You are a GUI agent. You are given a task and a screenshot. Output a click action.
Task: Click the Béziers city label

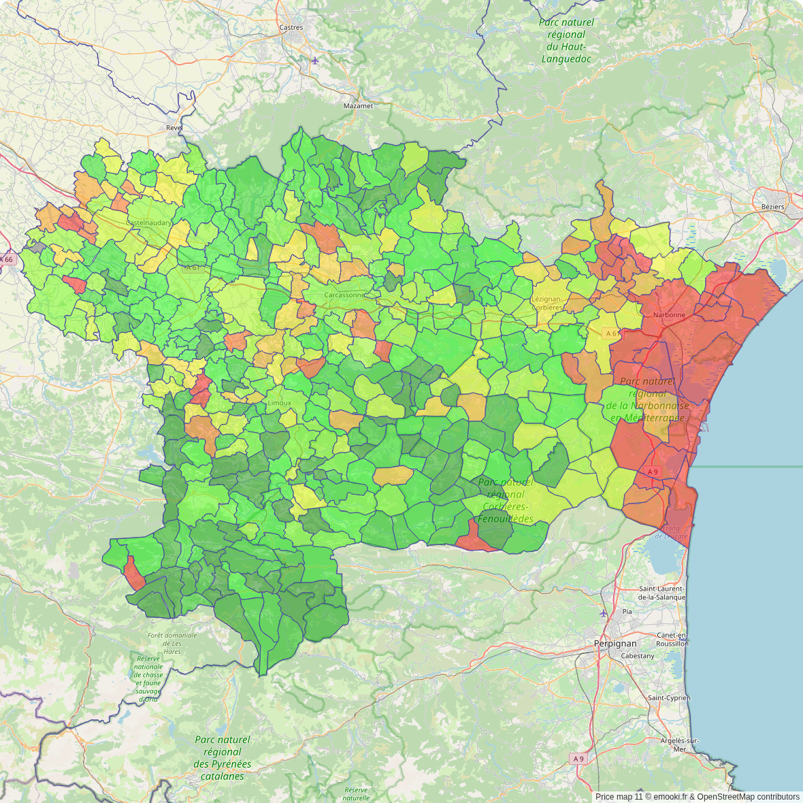point(772,207)
